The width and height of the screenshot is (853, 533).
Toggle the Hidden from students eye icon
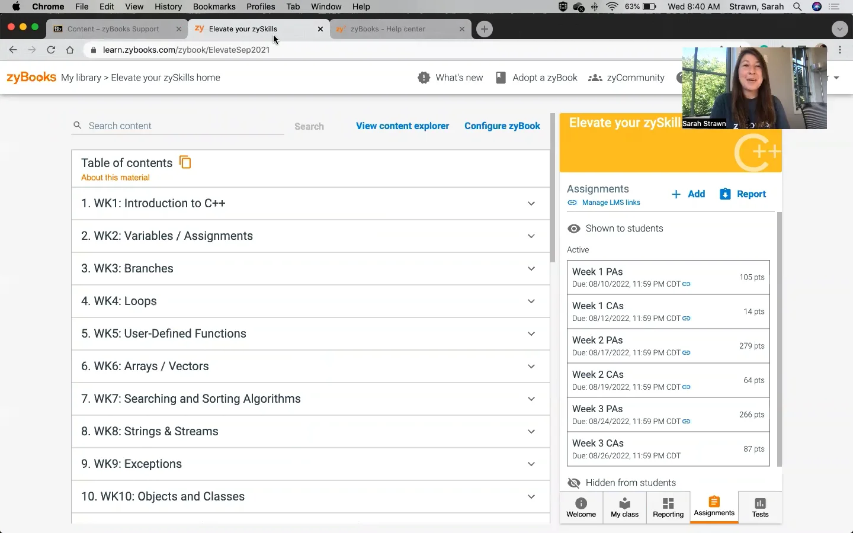[574, 483]
